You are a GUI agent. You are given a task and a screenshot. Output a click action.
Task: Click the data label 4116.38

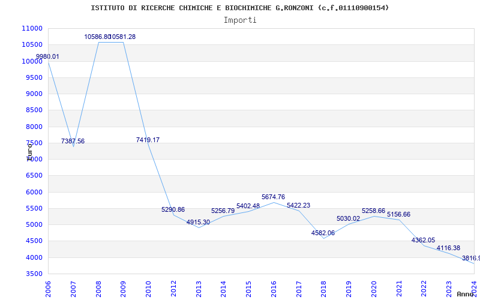point(448,248)
